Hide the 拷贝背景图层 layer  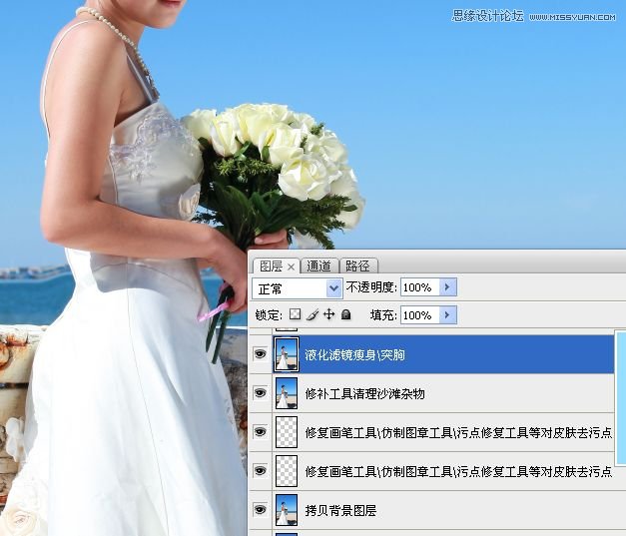pyautogui.click(x=261, y=510)
